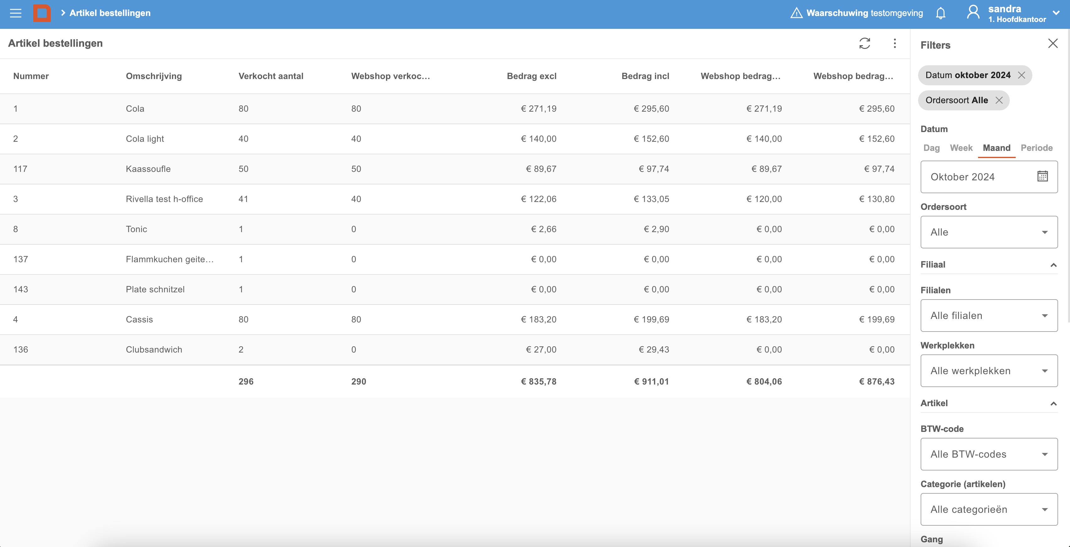Open the notifications bell
The height and width of the screenshot is (547, 1070).
click(940, 13)
